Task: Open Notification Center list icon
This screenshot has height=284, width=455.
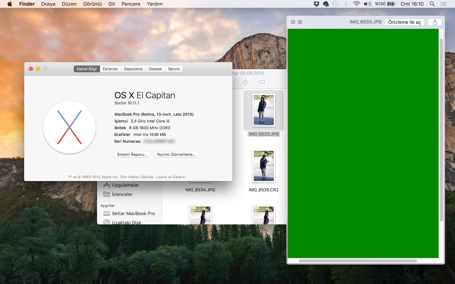Action: click(444, 4)
